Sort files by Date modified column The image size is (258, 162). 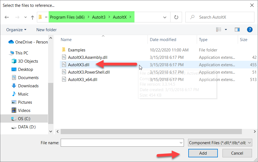click(x=163, y=40)
